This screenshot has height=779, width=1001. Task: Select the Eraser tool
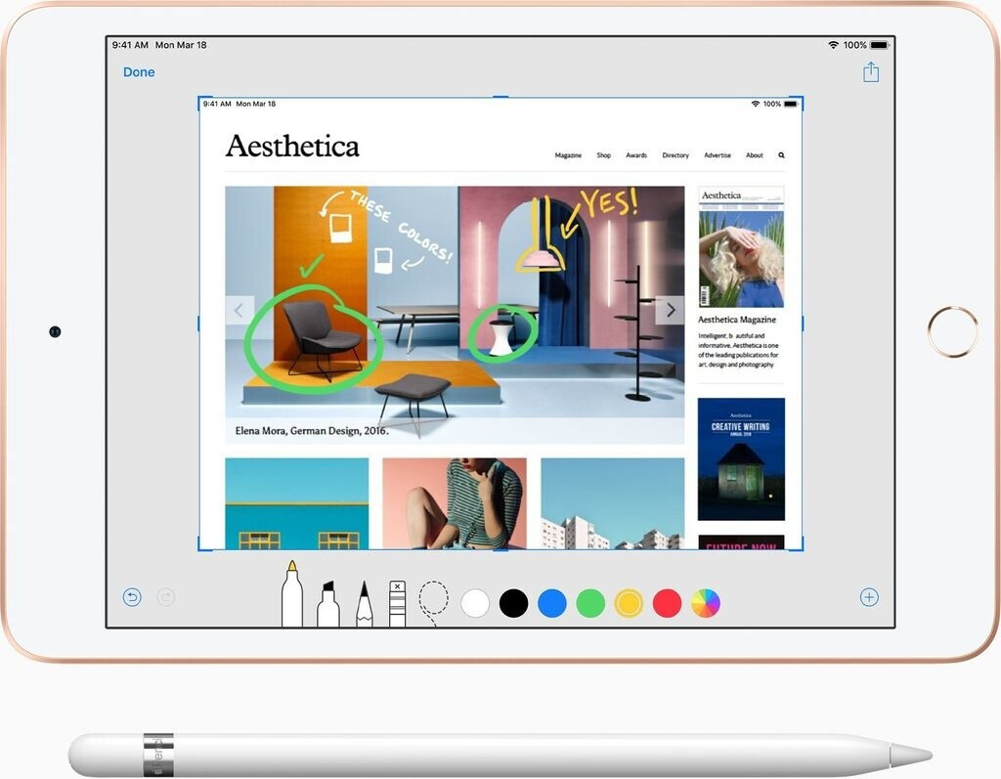click(x=397, y=603)
